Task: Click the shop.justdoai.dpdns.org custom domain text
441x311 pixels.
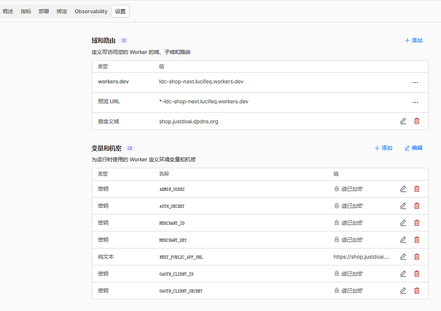Action: (189, 121)
